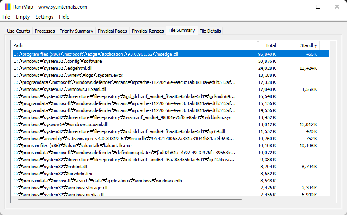Click the sort arrow above Total column

tap(258, 42)
